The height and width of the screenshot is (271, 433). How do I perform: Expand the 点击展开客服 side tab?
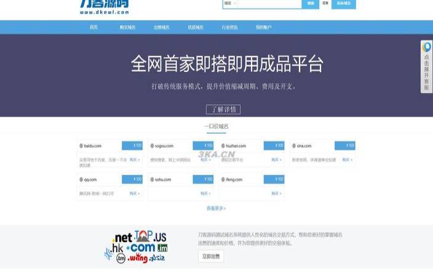click(427, 67)
